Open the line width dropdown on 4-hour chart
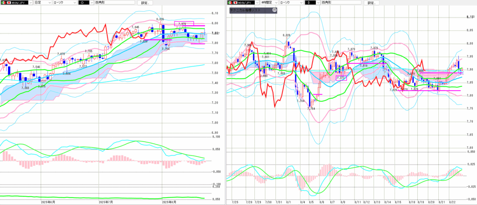Screen dimensions: 477x205 coord(313,2)
